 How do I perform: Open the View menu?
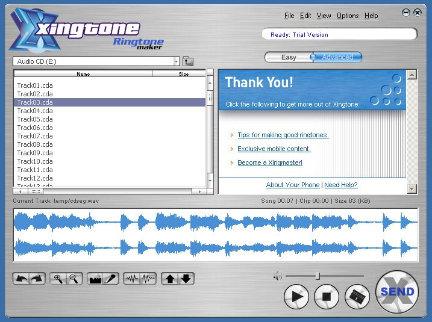tap(324, 16)
